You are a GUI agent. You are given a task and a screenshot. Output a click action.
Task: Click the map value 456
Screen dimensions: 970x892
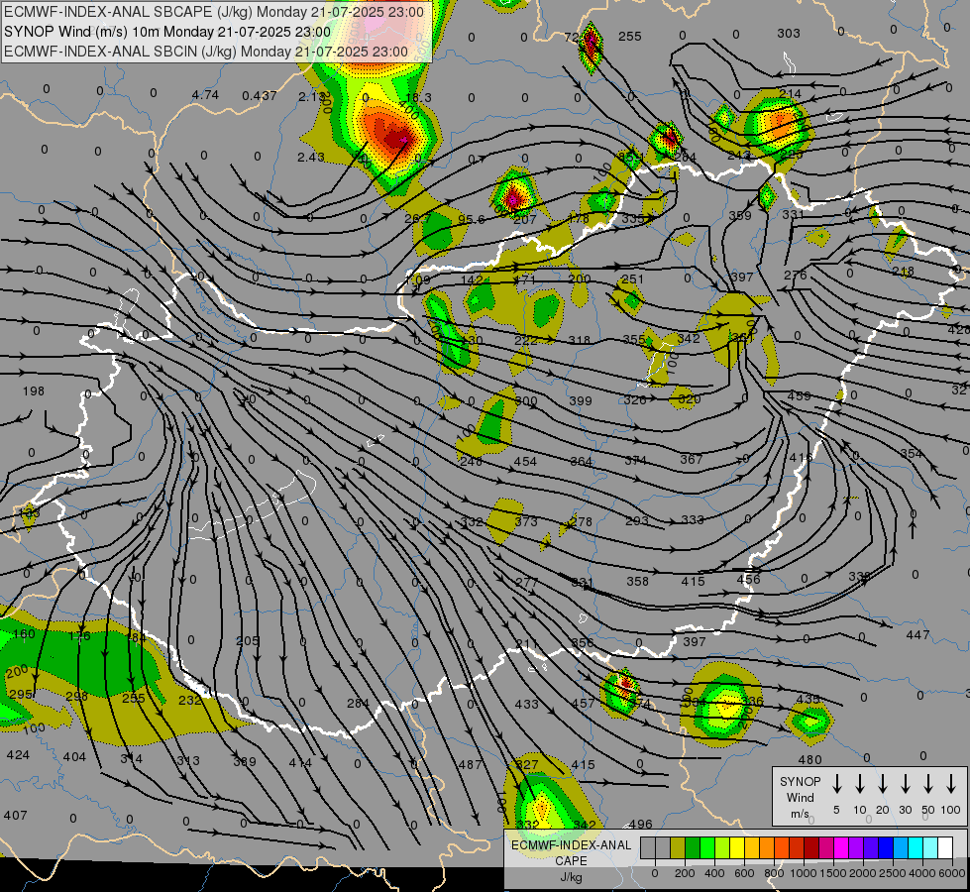[x=748, y=580]
